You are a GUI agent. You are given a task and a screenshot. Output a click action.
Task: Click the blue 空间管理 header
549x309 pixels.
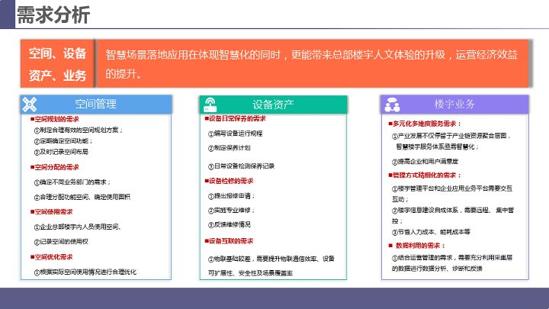point(95,104)
